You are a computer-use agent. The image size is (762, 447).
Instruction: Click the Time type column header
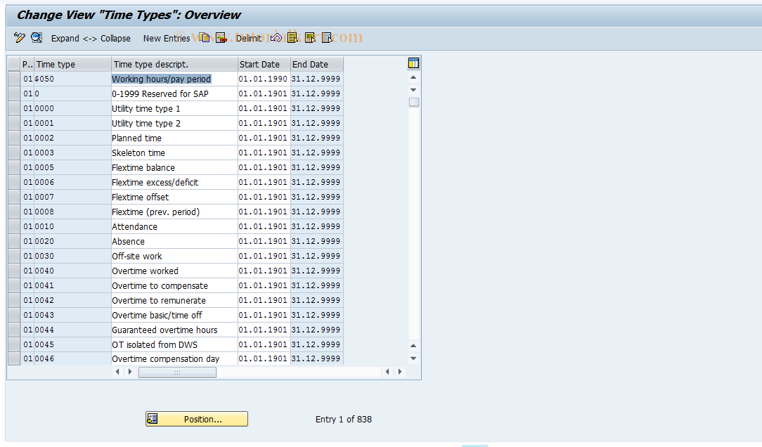coord(73,64)
